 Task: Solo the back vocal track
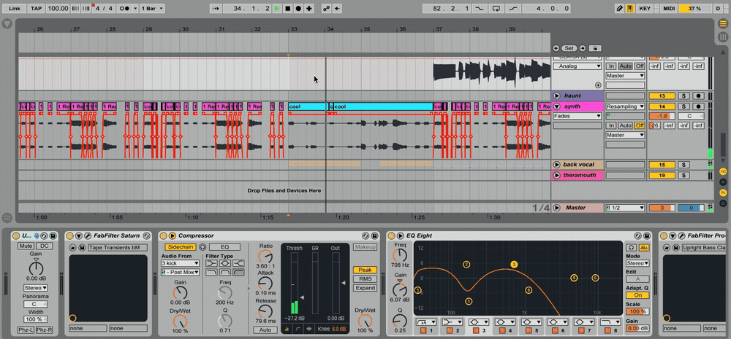click(x=683, y=165)
